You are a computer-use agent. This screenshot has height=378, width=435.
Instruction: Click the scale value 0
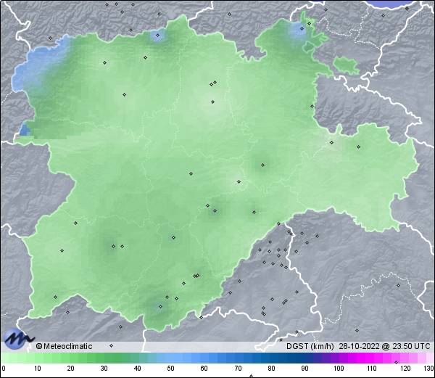4,369
